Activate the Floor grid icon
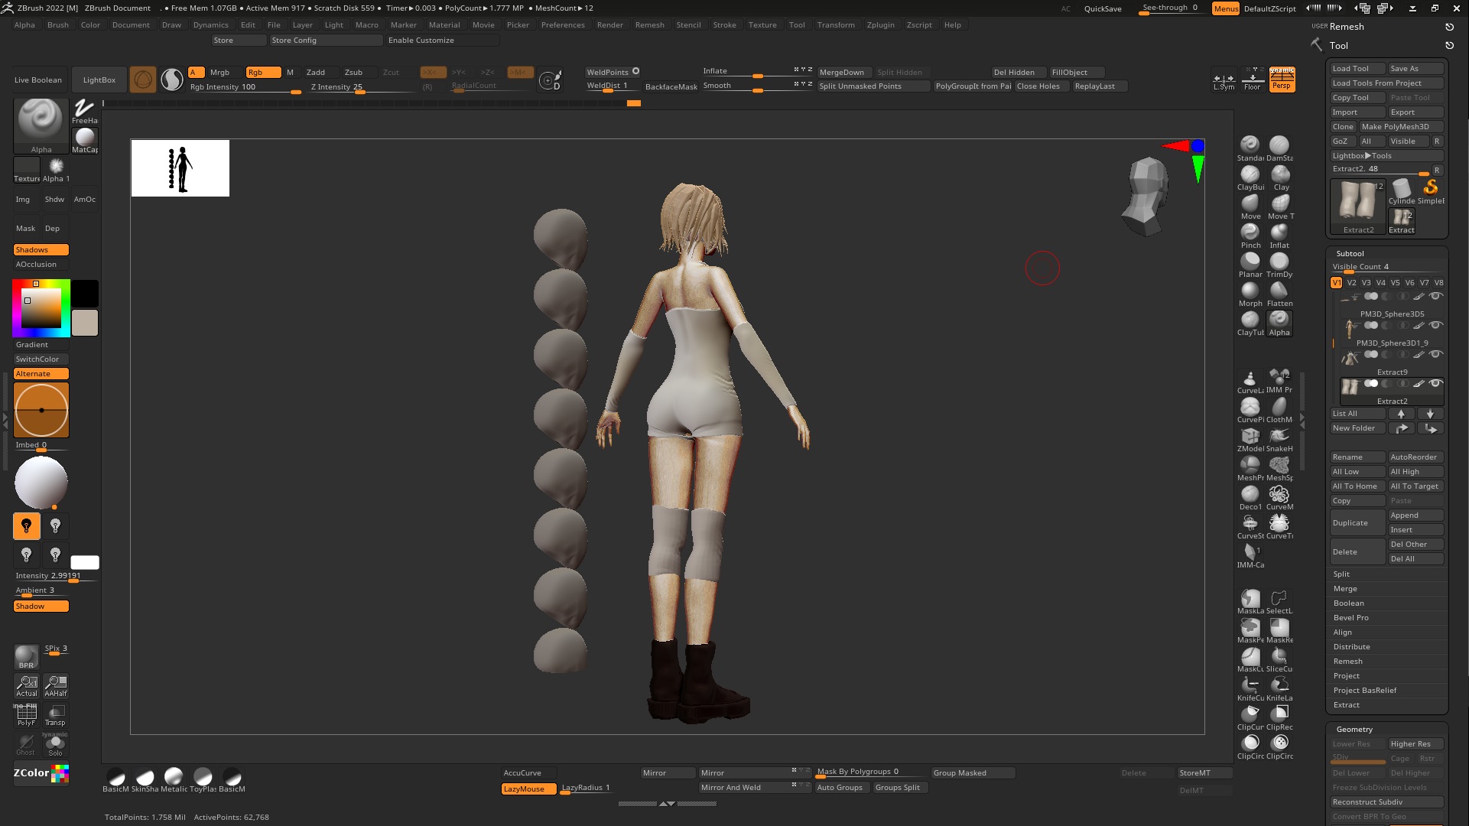Screen dimensions: 1469x826 click(x=1252, y=79)
